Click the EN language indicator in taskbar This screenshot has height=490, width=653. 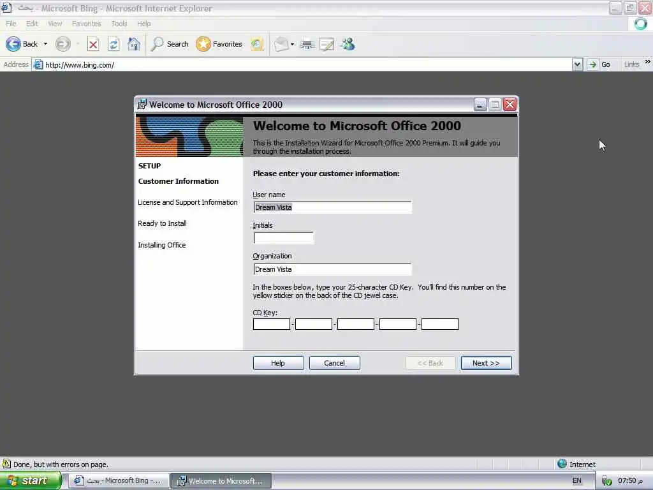(576, 481)
